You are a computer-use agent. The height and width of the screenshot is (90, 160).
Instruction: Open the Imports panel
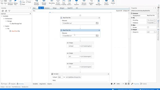click(49, 84)
